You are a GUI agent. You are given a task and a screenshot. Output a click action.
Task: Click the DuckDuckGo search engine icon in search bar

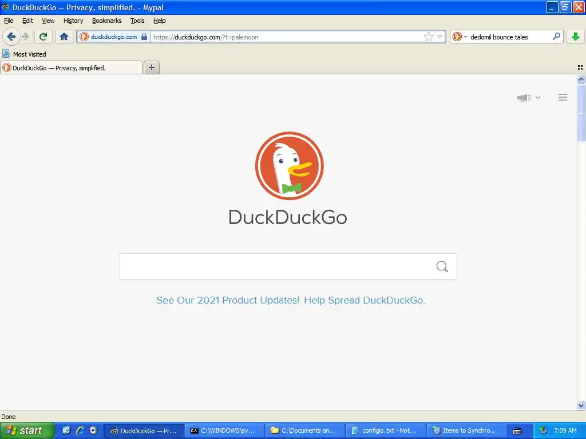click(457, 37)
